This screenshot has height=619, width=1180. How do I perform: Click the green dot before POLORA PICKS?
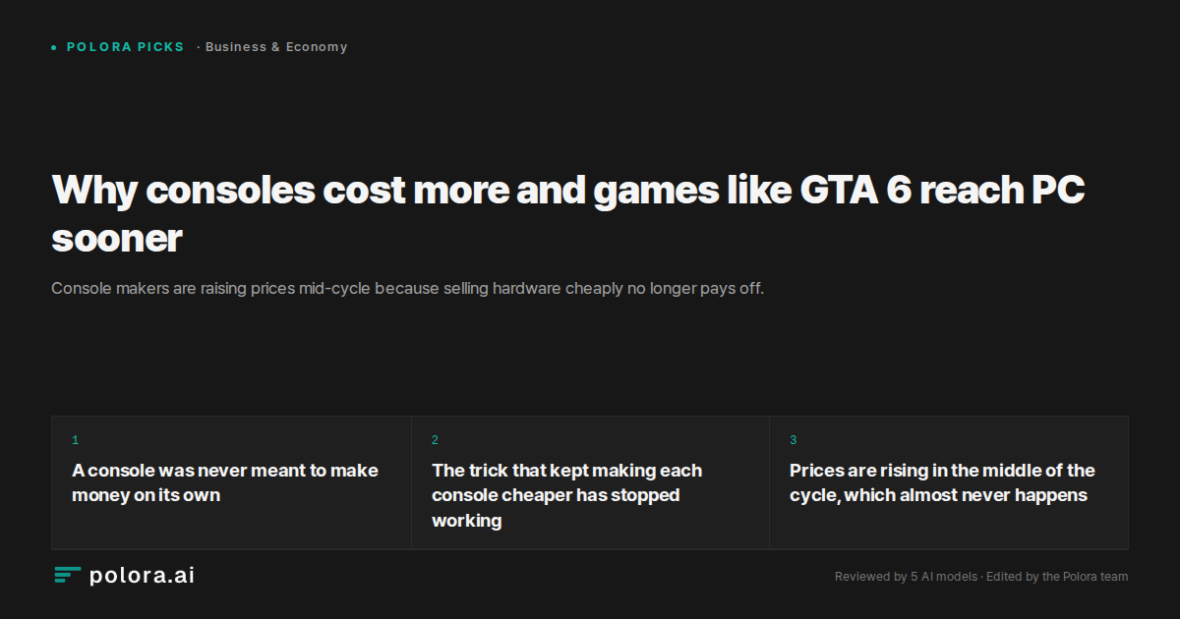pyautogui.click(x=54, y=47)
